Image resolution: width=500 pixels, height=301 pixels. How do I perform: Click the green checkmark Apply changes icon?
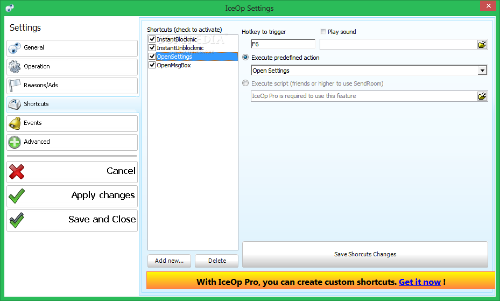tap(17, 196)
